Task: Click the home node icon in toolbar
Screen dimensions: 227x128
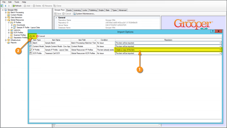Action: (x=2, y=6)
